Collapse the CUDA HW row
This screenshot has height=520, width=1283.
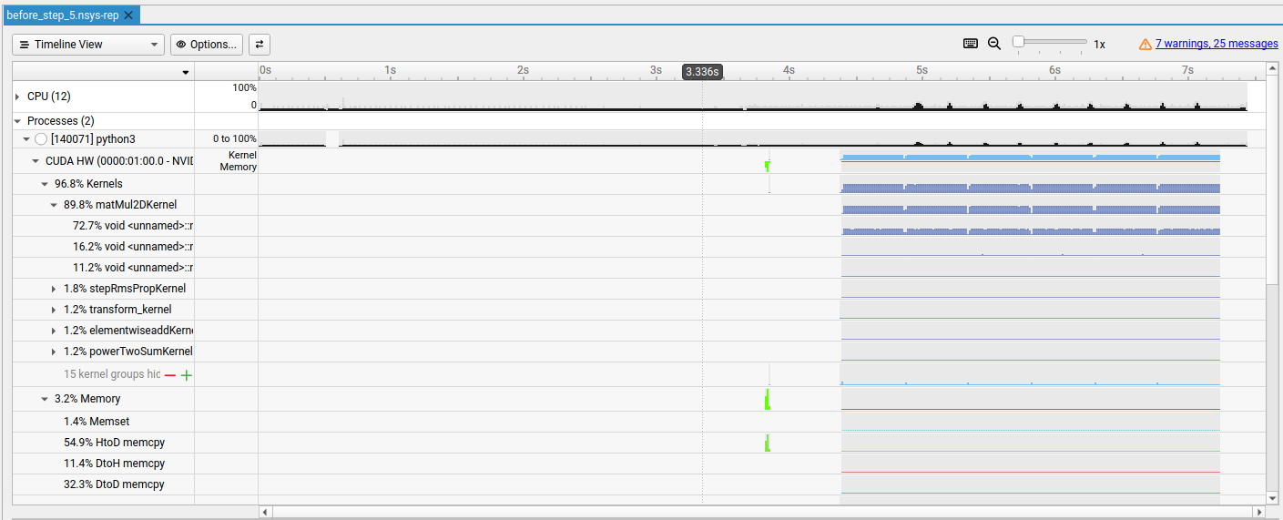coord(36,160)
